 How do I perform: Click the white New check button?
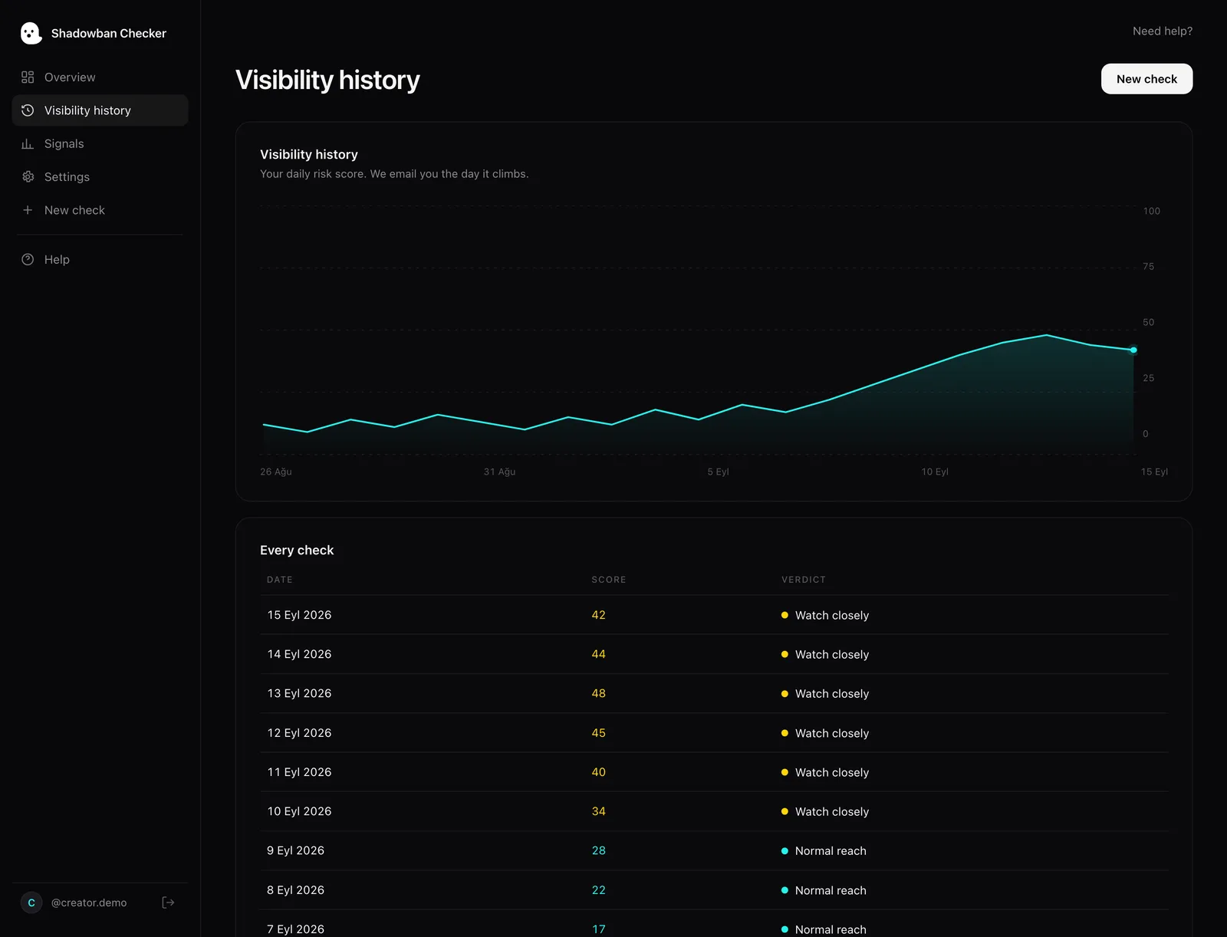[1146, 79]
